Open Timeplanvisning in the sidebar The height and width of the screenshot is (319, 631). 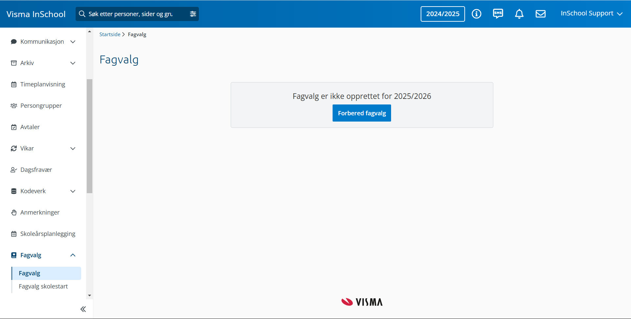click(x=43, y=84)
